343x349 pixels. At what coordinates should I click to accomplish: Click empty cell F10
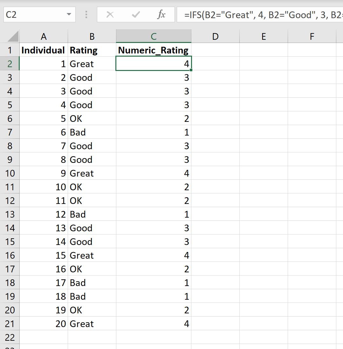coord(312,173)
